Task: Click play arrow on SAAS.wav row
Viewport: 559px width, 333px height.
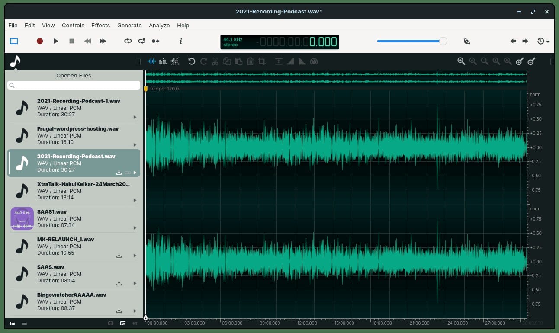Action: tap(135, 283)
